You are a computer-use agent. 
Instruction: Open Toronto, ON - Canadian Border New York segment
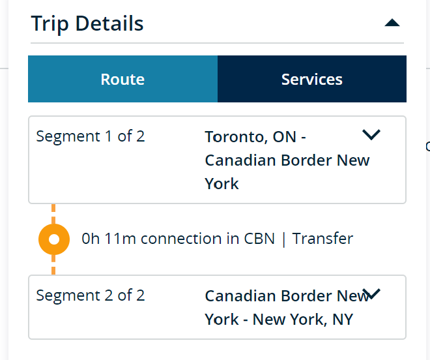click(x=287, y=160)
